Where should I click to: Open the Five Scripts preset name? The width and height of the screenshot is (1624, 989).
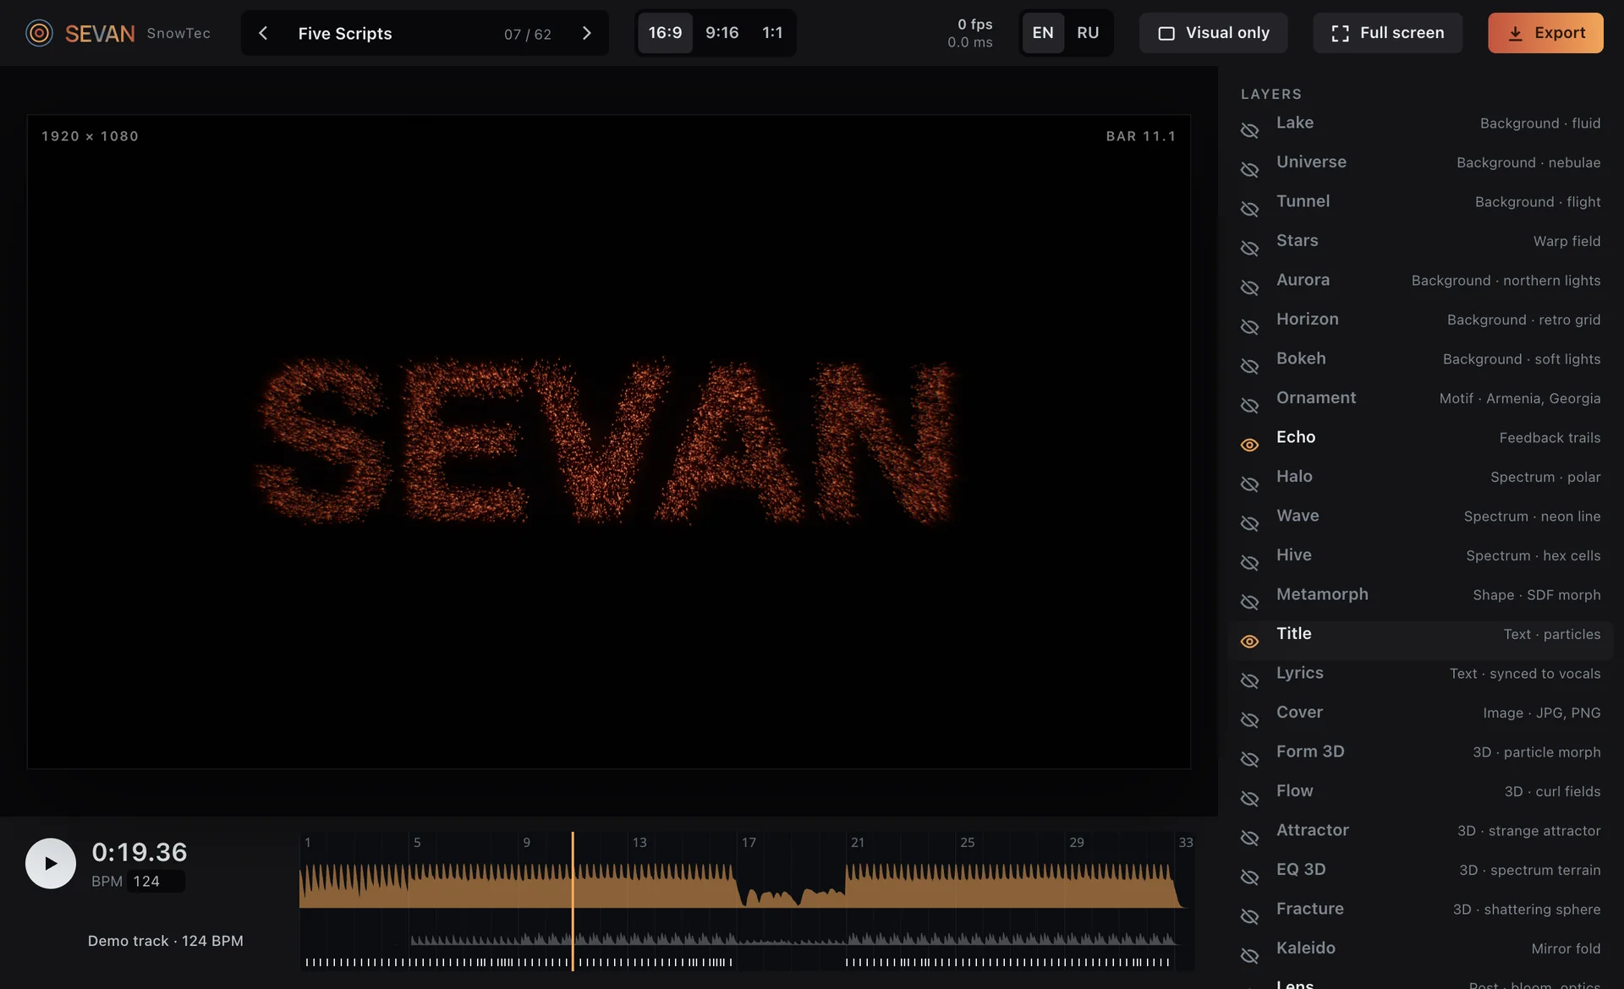tap(345, 34)
